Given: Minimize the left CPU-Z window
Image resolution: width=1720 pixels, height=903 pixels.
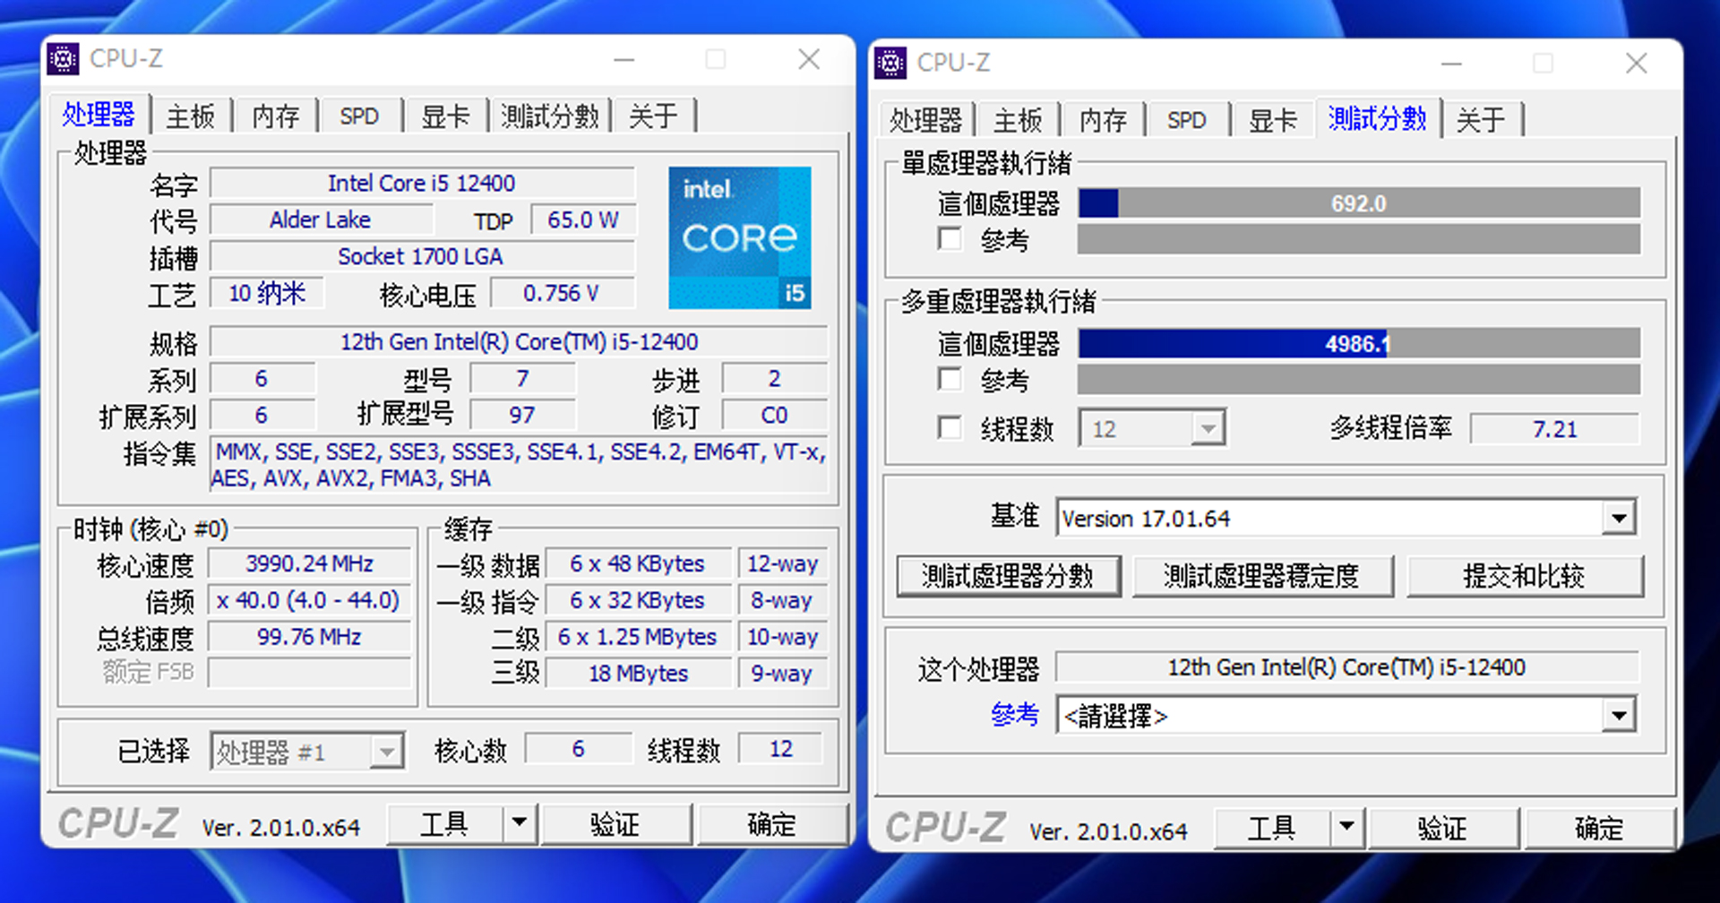Looking at the screenshot, I should click(624, 59).
